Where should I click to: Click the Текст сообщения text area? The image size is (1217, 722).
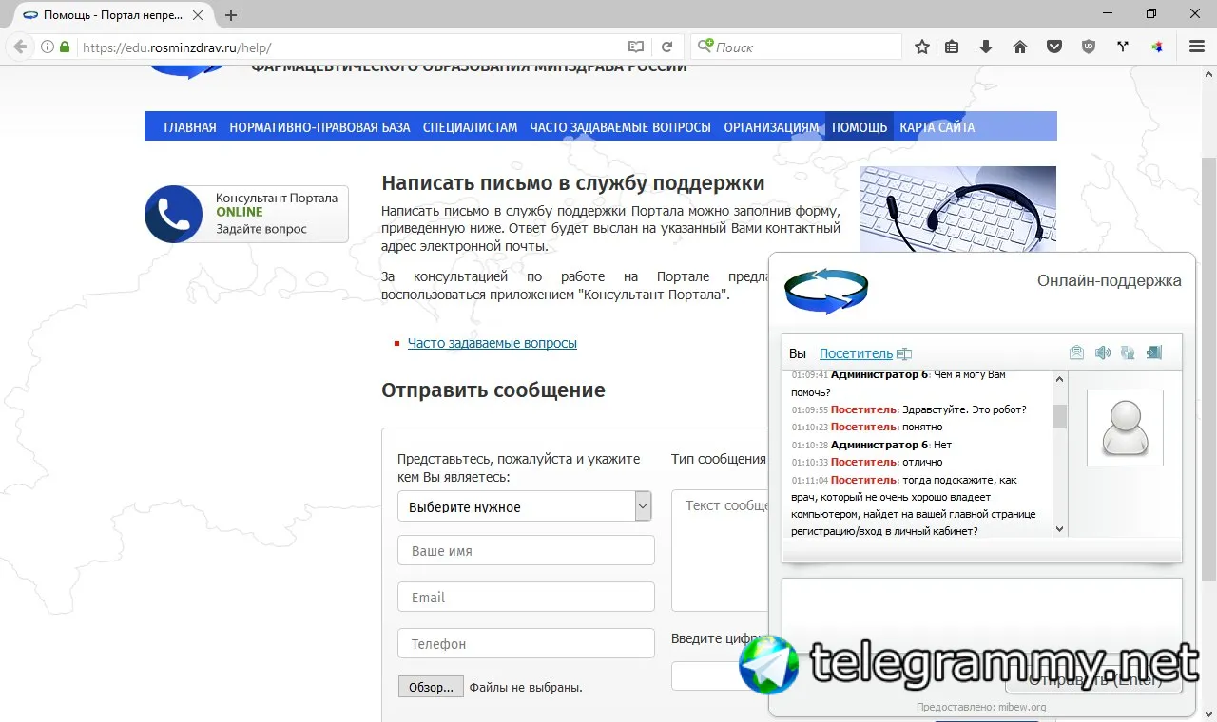coord(720,551)
